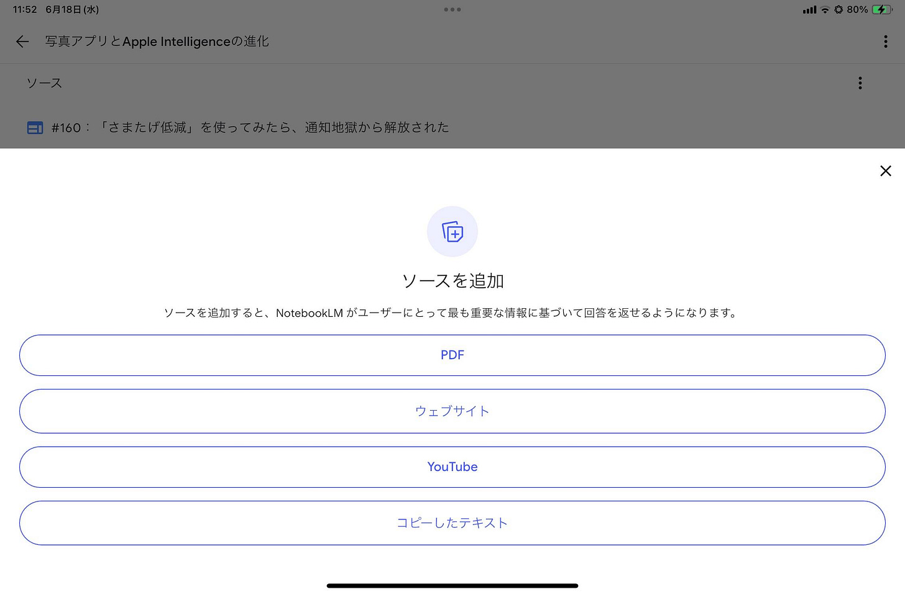Image resolution: width=905 pixels, height=594 pixels.
Task: Tap the clock showing 11:52
Action: coord(25,9)
